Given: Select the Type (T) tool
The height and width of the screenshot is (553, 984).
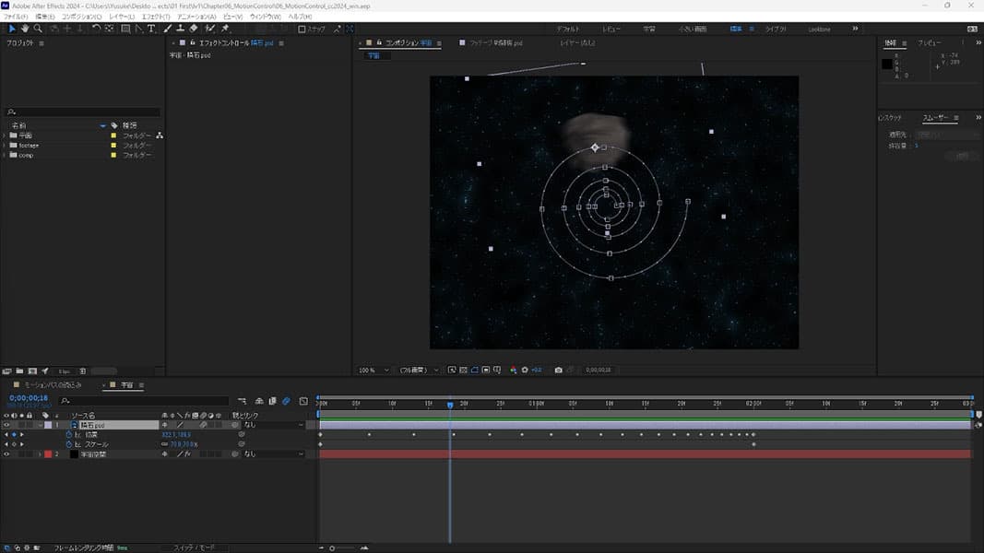Looking at the screenshot, I should pos(152,29).
